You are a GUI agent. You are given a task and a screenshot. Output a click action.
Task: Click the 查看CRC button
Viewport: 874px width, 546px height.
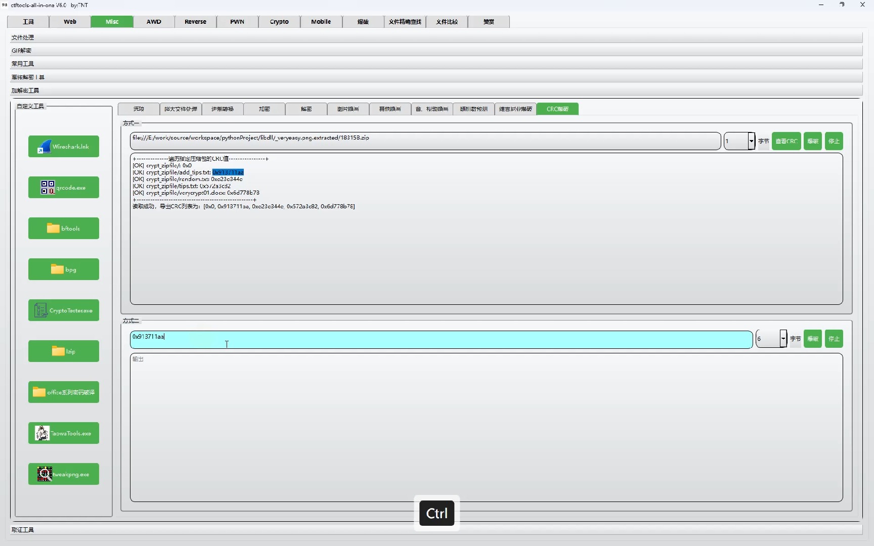click(x=786, y=141)
